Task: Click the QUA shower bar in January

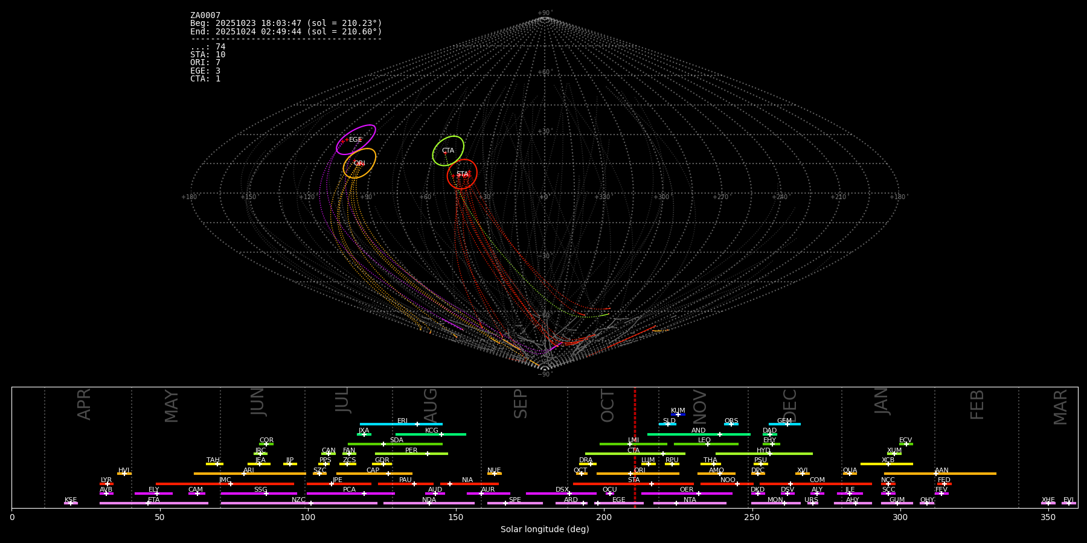Action: click(x=850, y=474)
